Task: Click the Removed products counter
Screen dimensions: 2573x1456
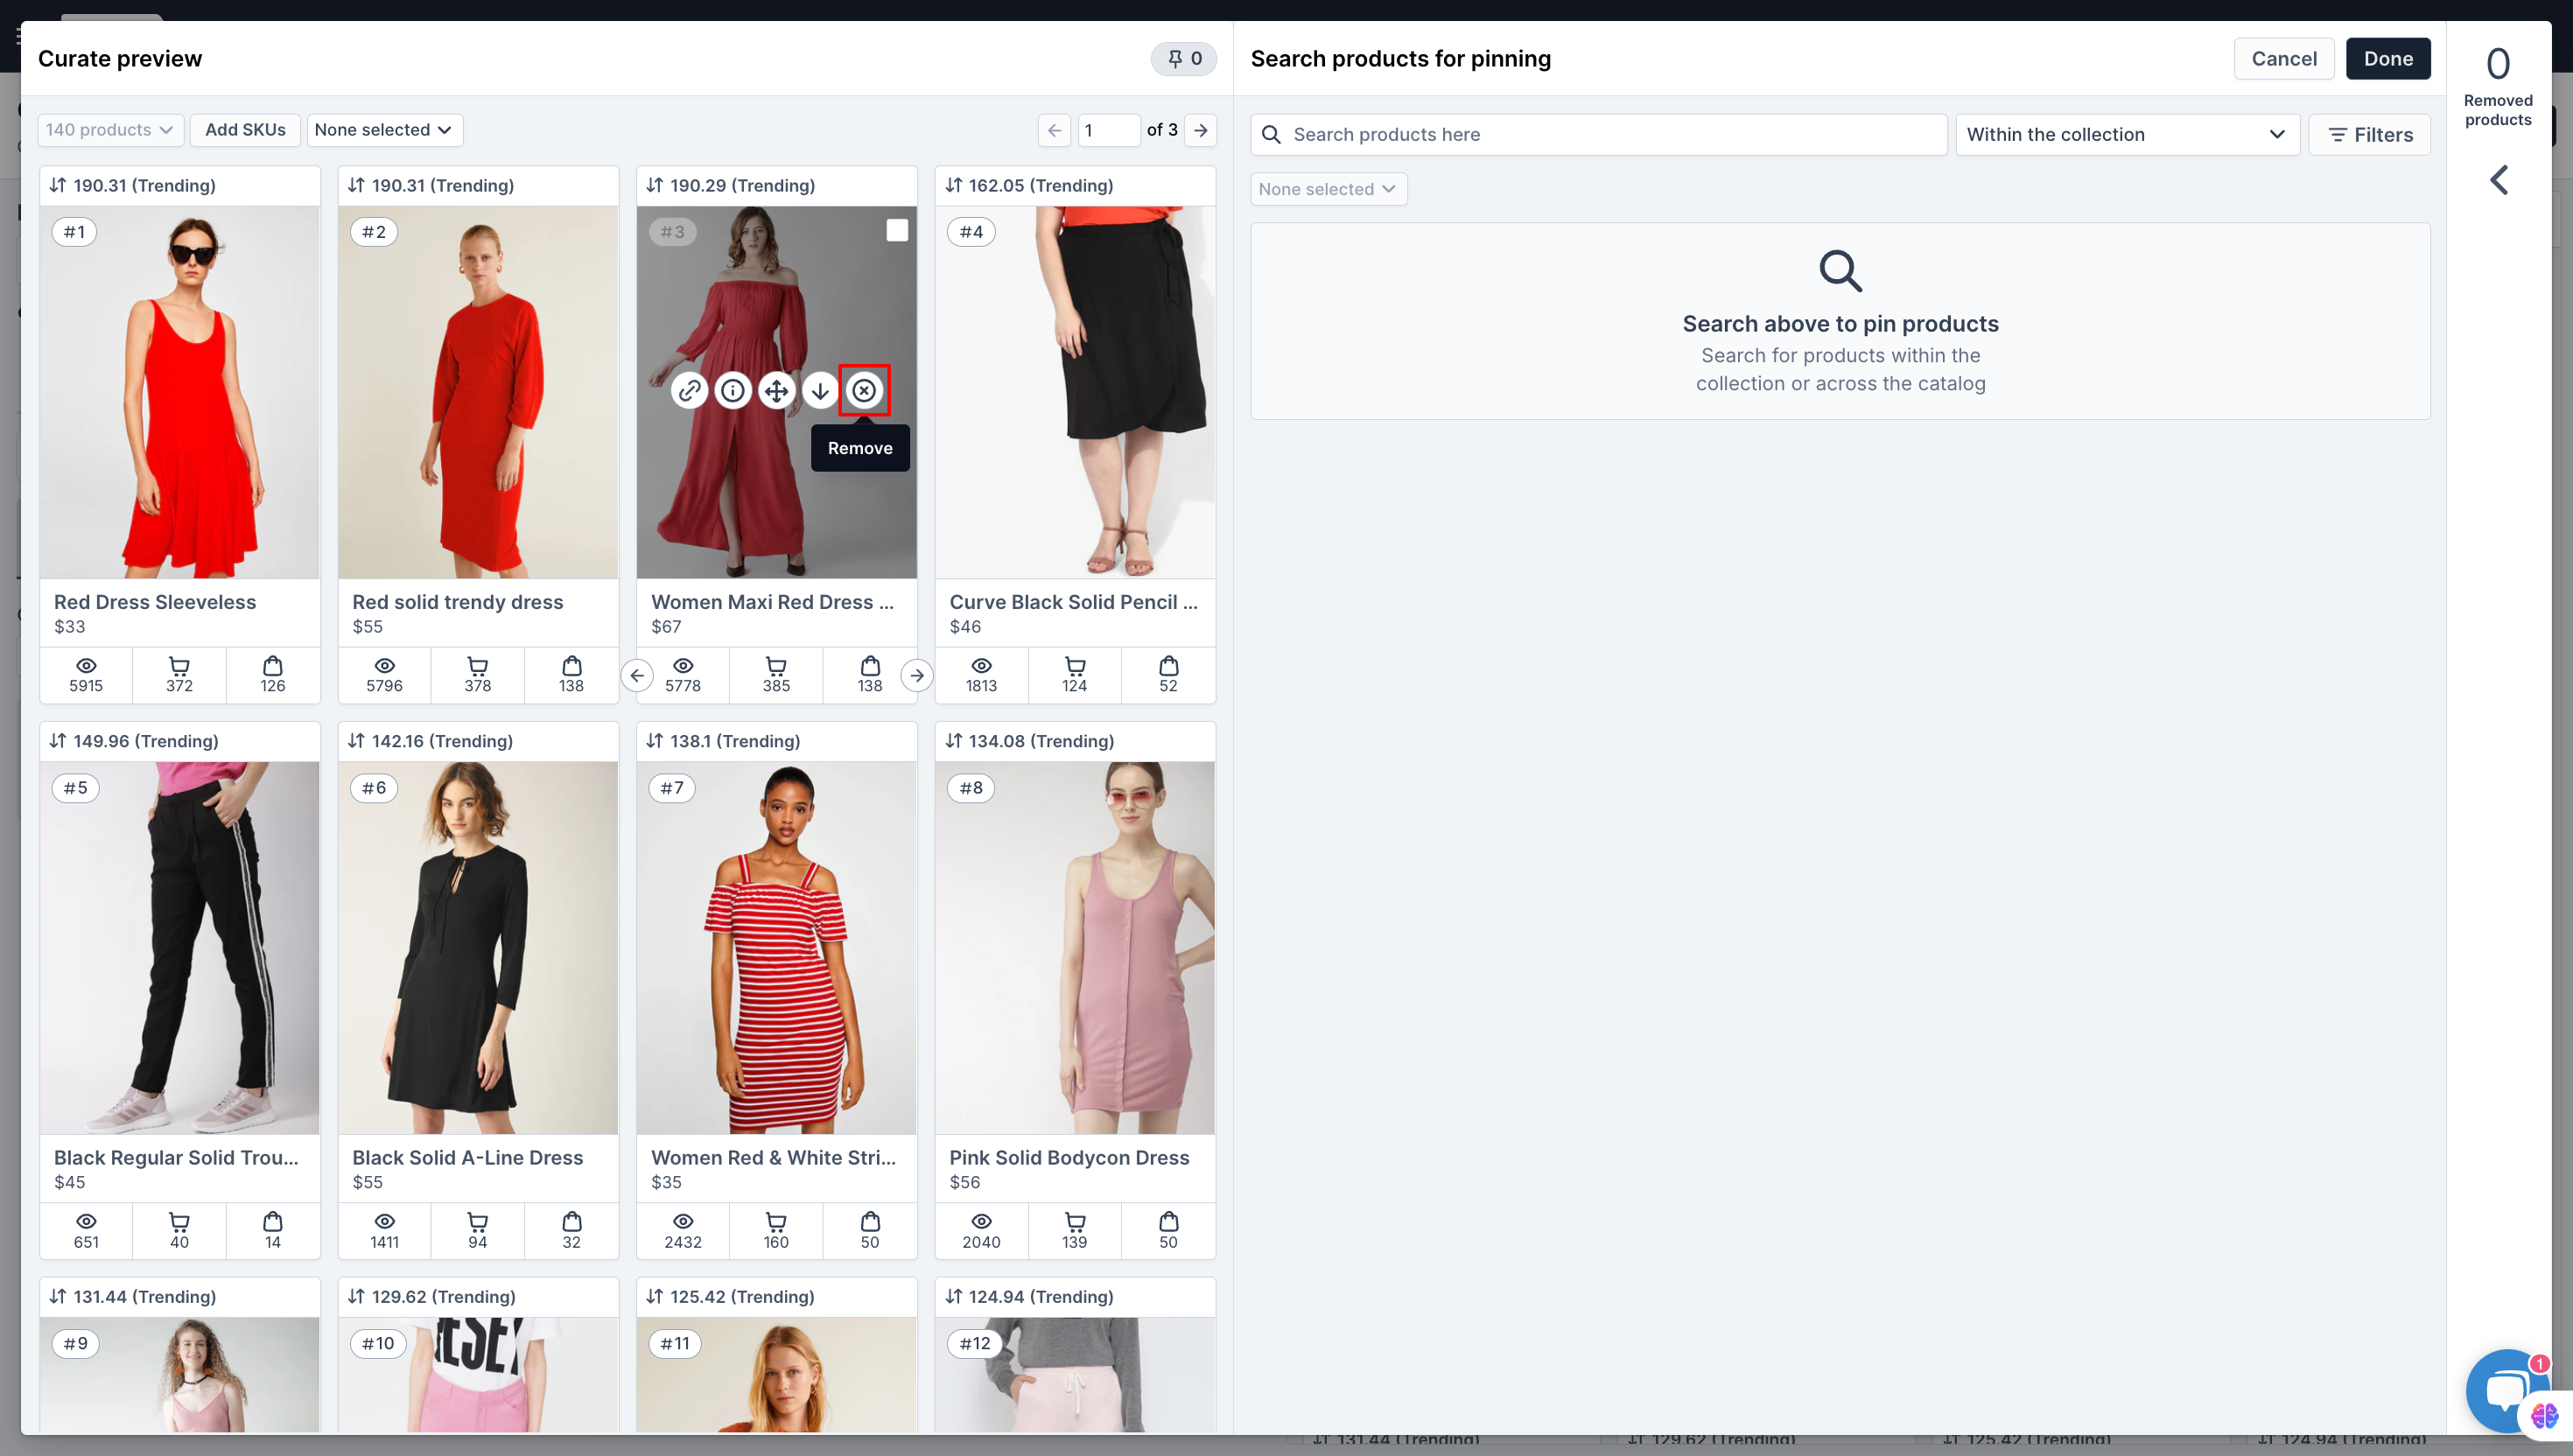Action: (x=2498, y=64)
